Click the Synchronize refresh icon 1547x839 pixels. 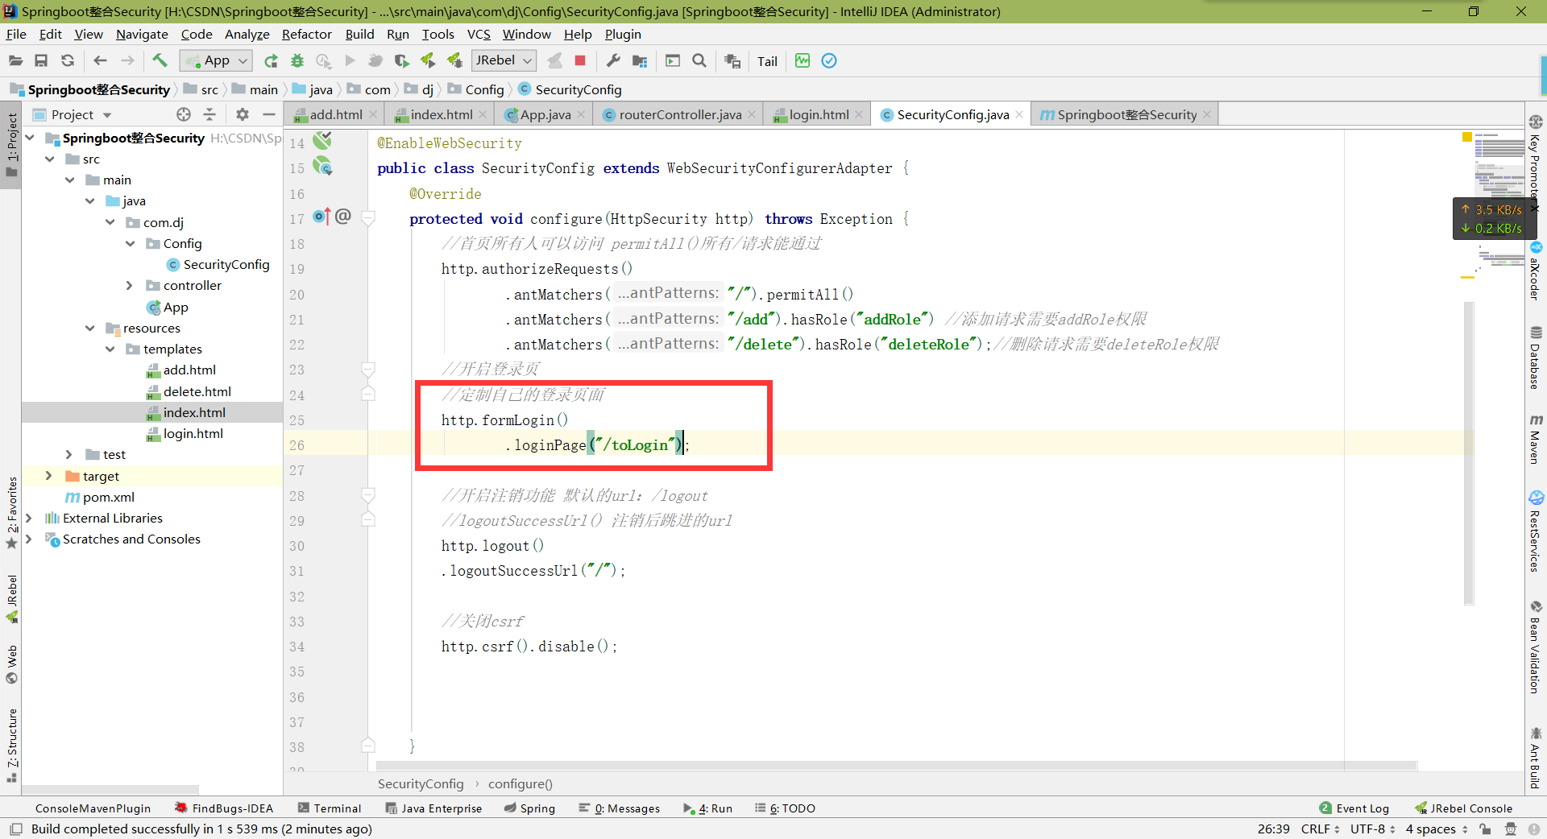[x=68, y=60]
